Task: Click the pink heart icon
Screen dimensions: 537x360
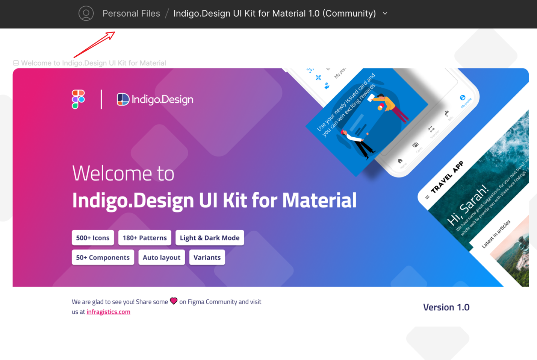Action: pyautogui.click(x=174, y=301)
